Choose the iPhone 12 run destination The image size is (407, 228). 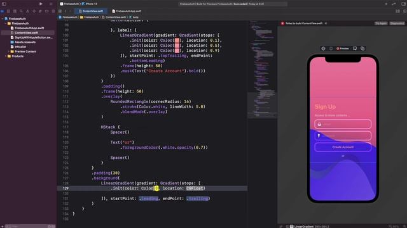[x=90, y=4]
